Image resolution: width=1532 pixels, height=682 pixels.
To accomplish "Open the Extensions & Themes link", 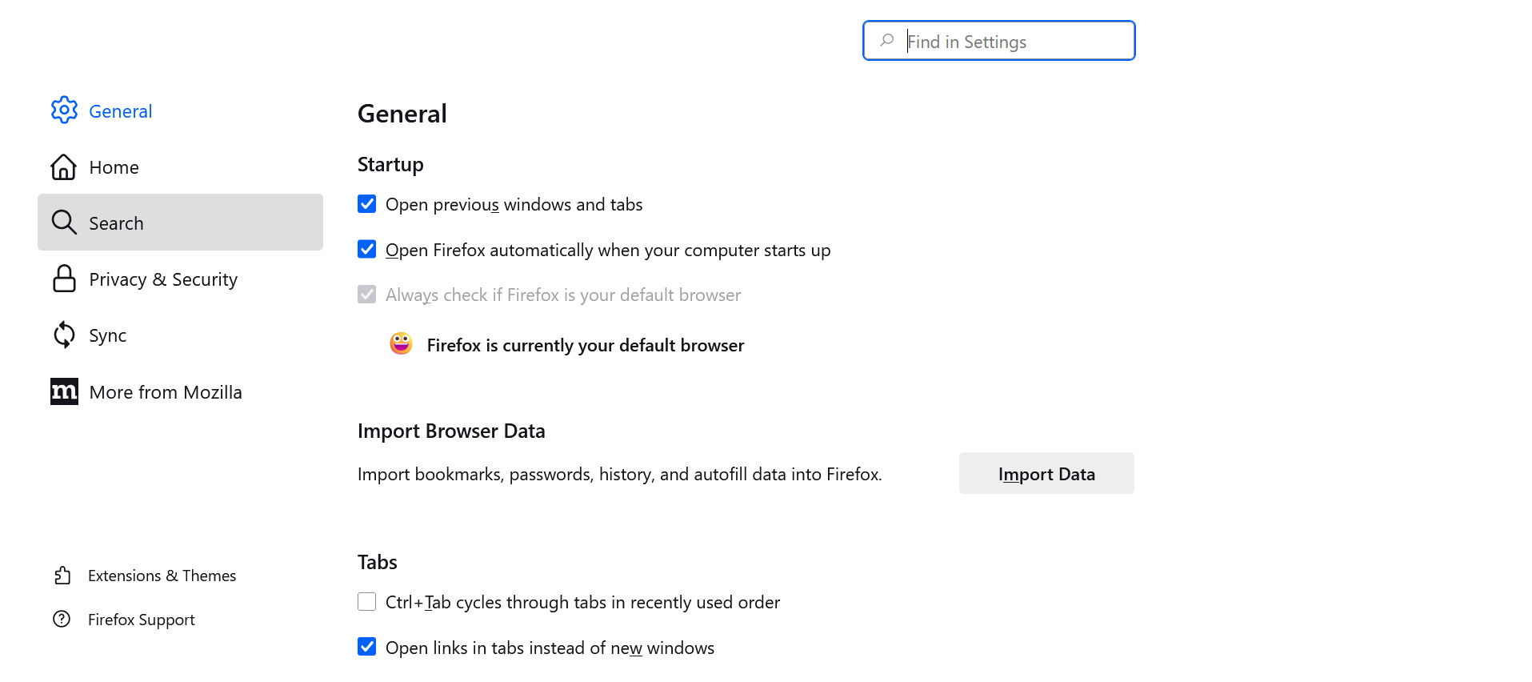I will [162, 576].
